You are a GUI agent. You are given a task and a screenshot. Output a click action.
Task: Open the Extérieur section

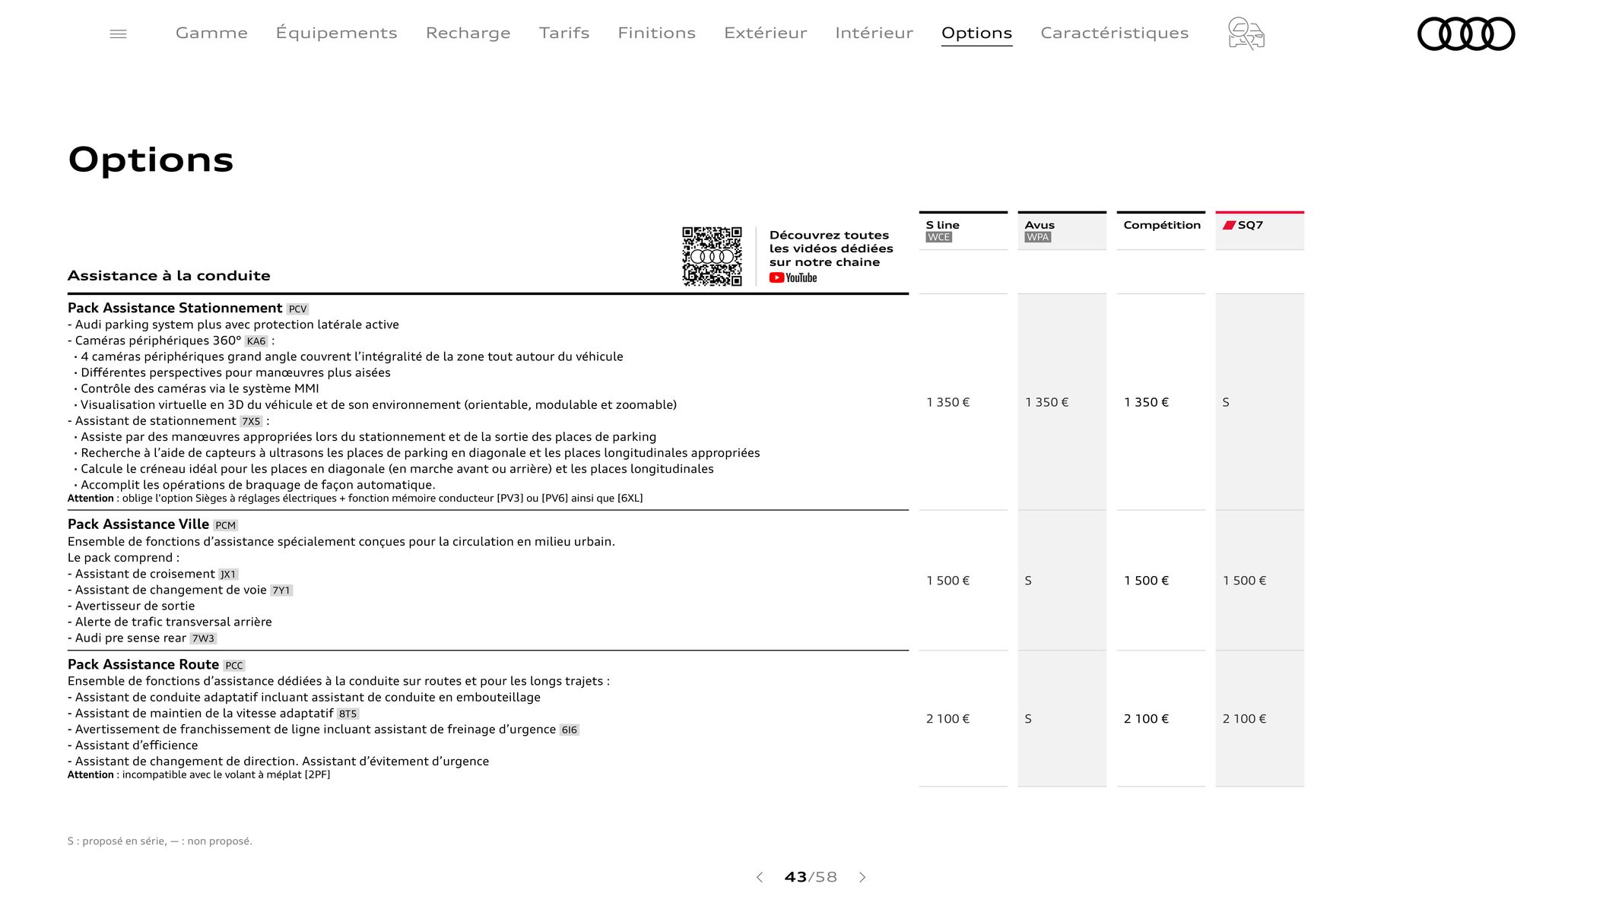tap(765, 33)
